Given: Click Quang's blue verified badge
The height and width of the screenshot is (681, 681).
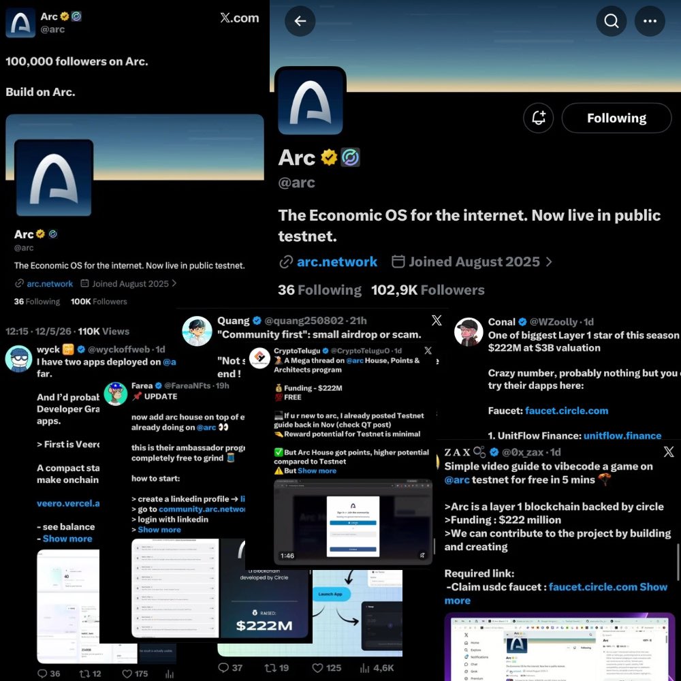Looking at the screenshot, I should tap(257, 321).
